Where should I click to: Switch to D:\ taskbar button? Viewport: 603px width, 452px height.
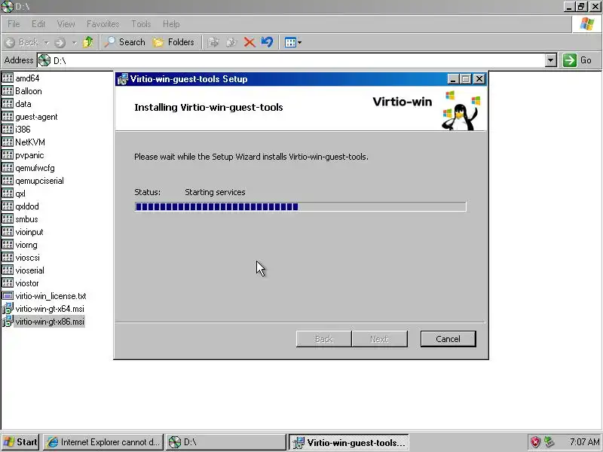225,442
